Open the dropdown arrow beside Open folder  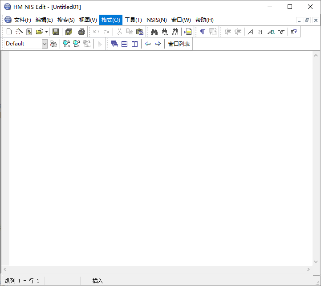click(46, 32)
